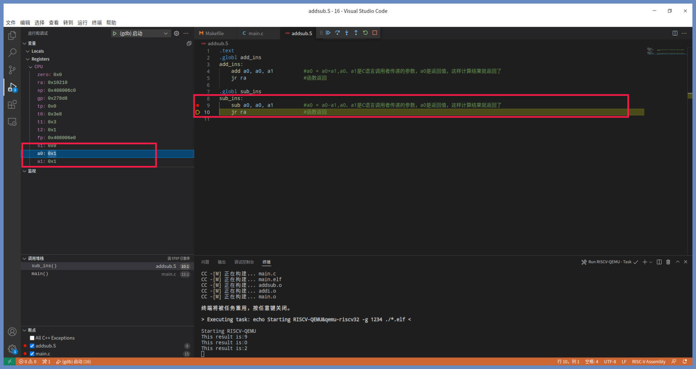Click the debug Step Into button
This screenshot has height=369, width=696.
(x=347, y=33)
